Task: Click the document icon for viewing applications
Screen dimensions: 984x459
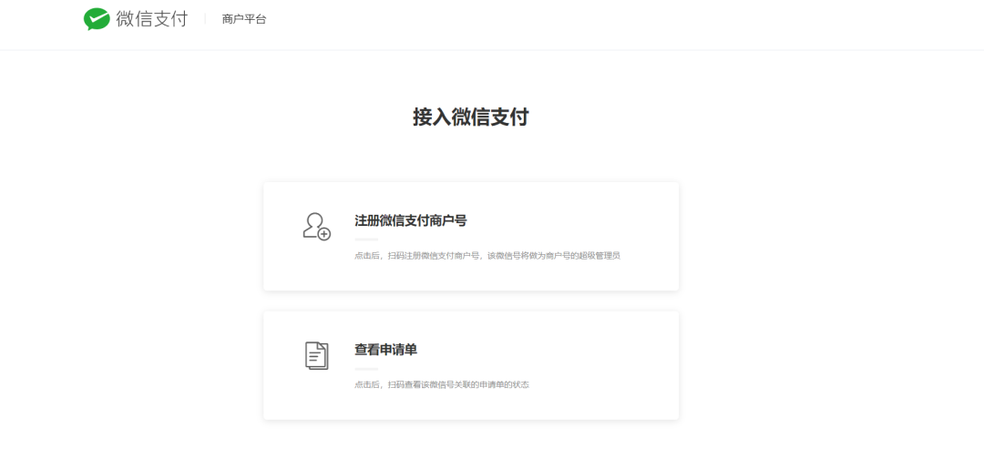Action: [x=316, y=355]
